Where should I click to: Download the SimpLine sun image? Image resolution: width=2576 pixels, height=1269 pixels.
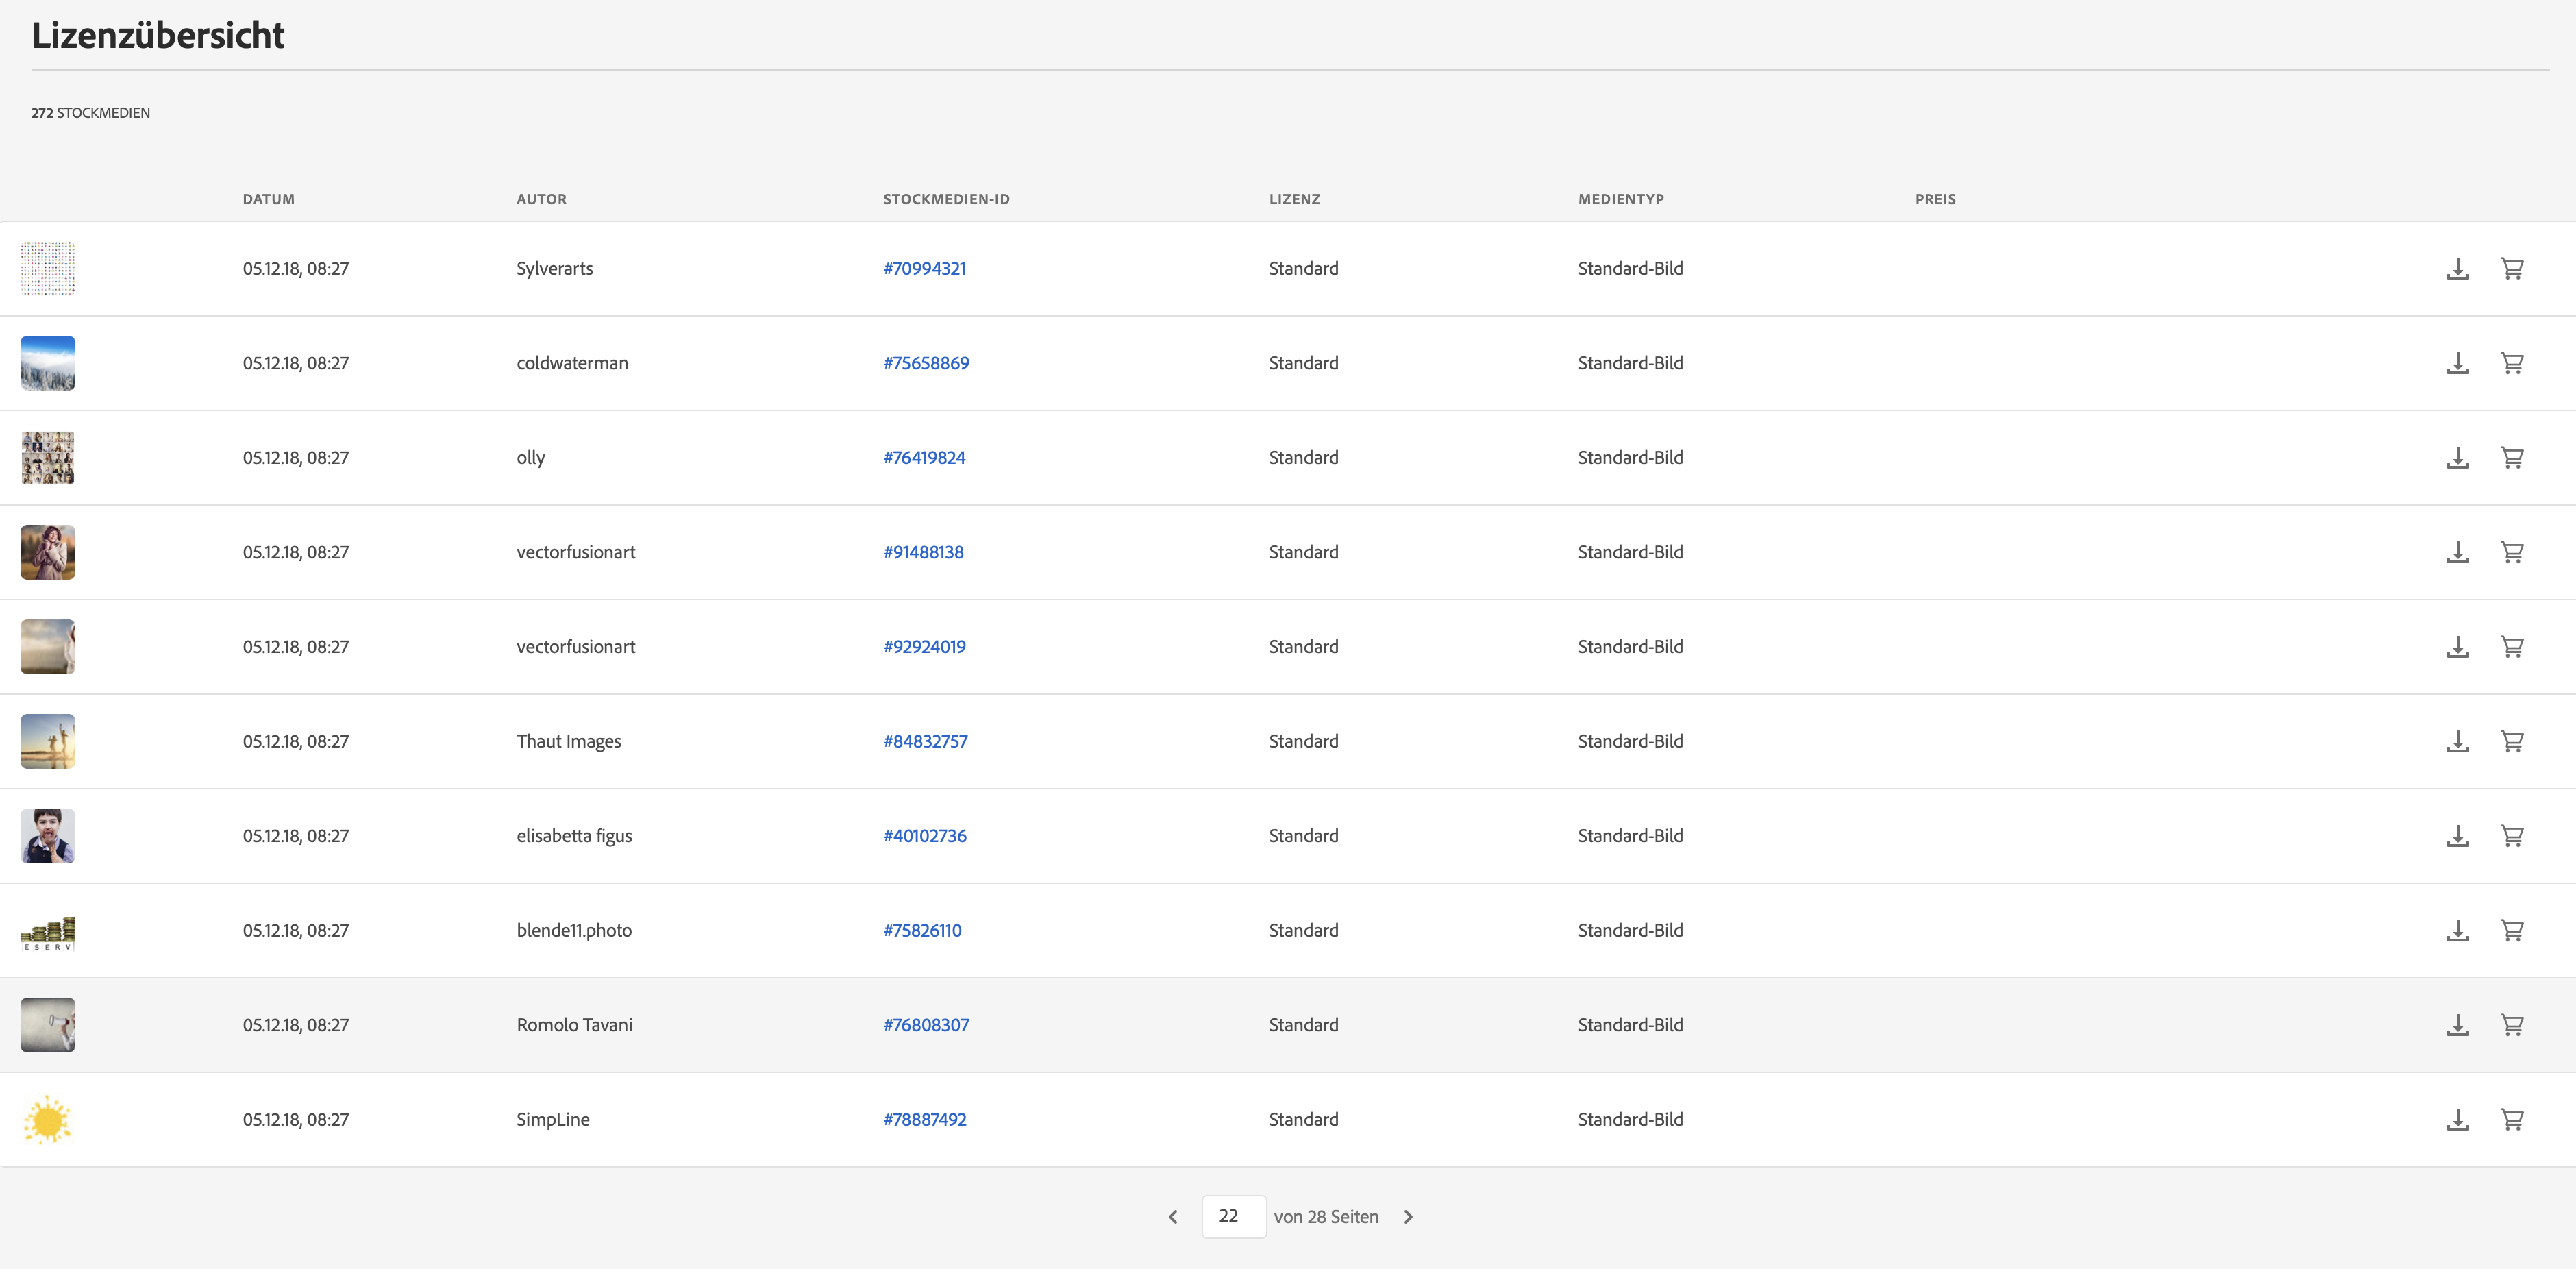(x=2457, y=1119)
